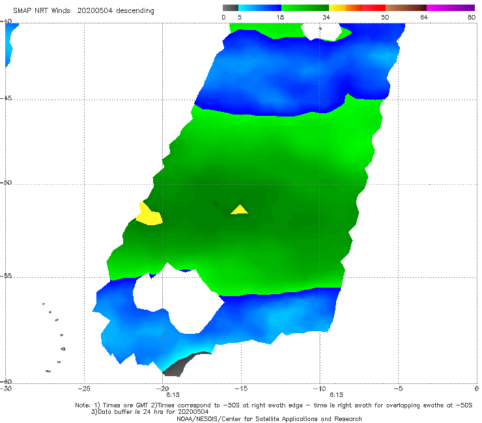
Task: Click the green segment of the wind color bar
Action: [x=305, y=8]
